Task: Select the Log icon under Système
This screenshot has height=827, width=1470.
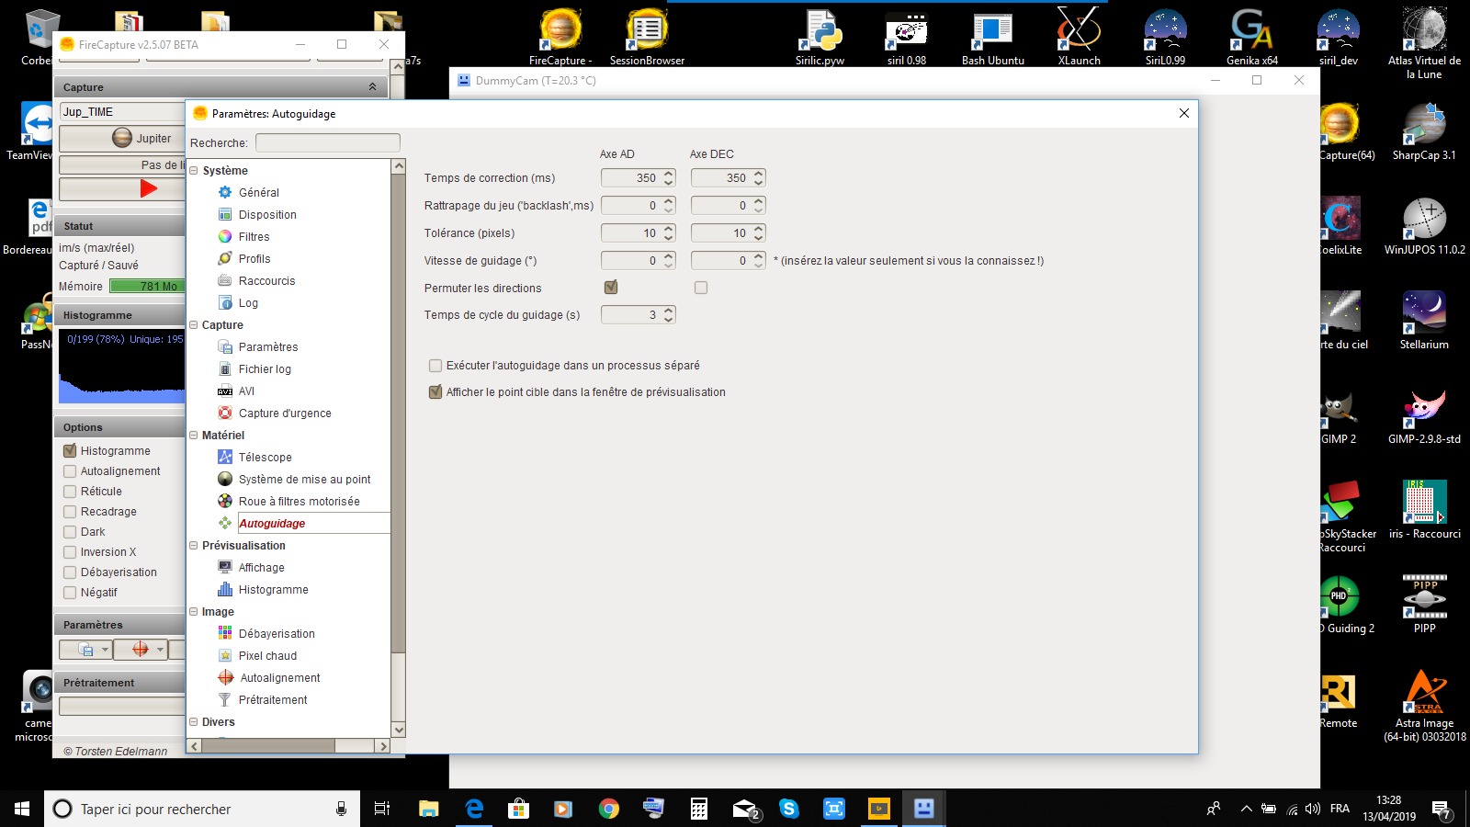Action: pyautogui.click(x=225, y=302)
